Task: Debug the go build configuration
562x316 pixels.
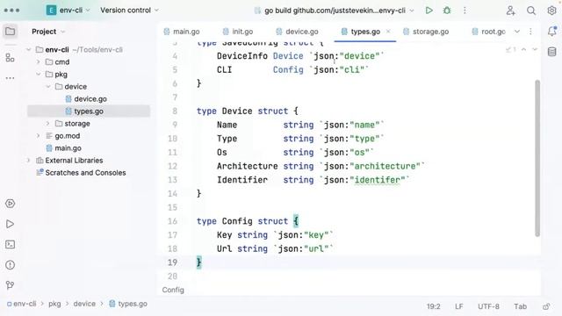Action: [x=447, y=11]
